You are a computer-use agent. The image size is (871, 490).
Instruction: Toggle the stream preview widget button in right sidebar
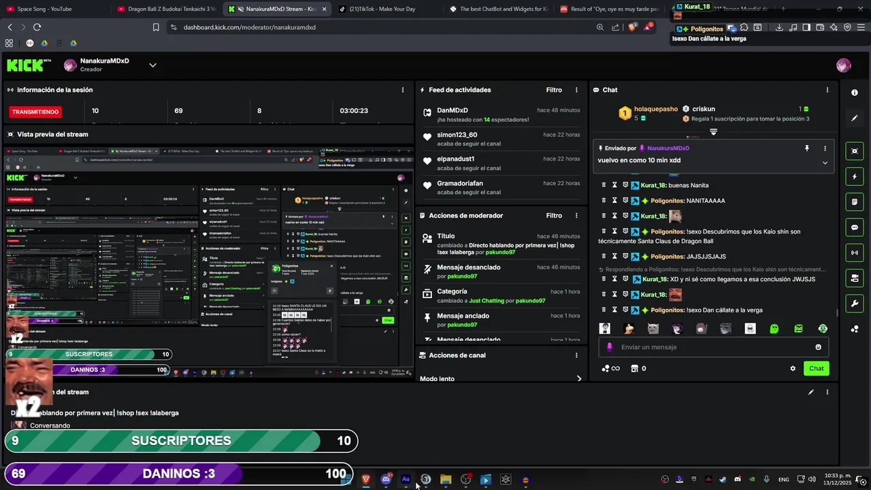pos(854,151)
